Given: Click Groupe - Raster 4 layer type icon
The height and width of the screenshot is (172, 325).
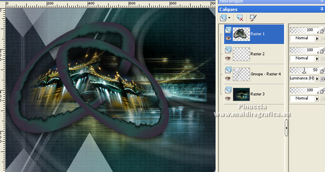Looking at the screenshot, I should click(228, 70).
